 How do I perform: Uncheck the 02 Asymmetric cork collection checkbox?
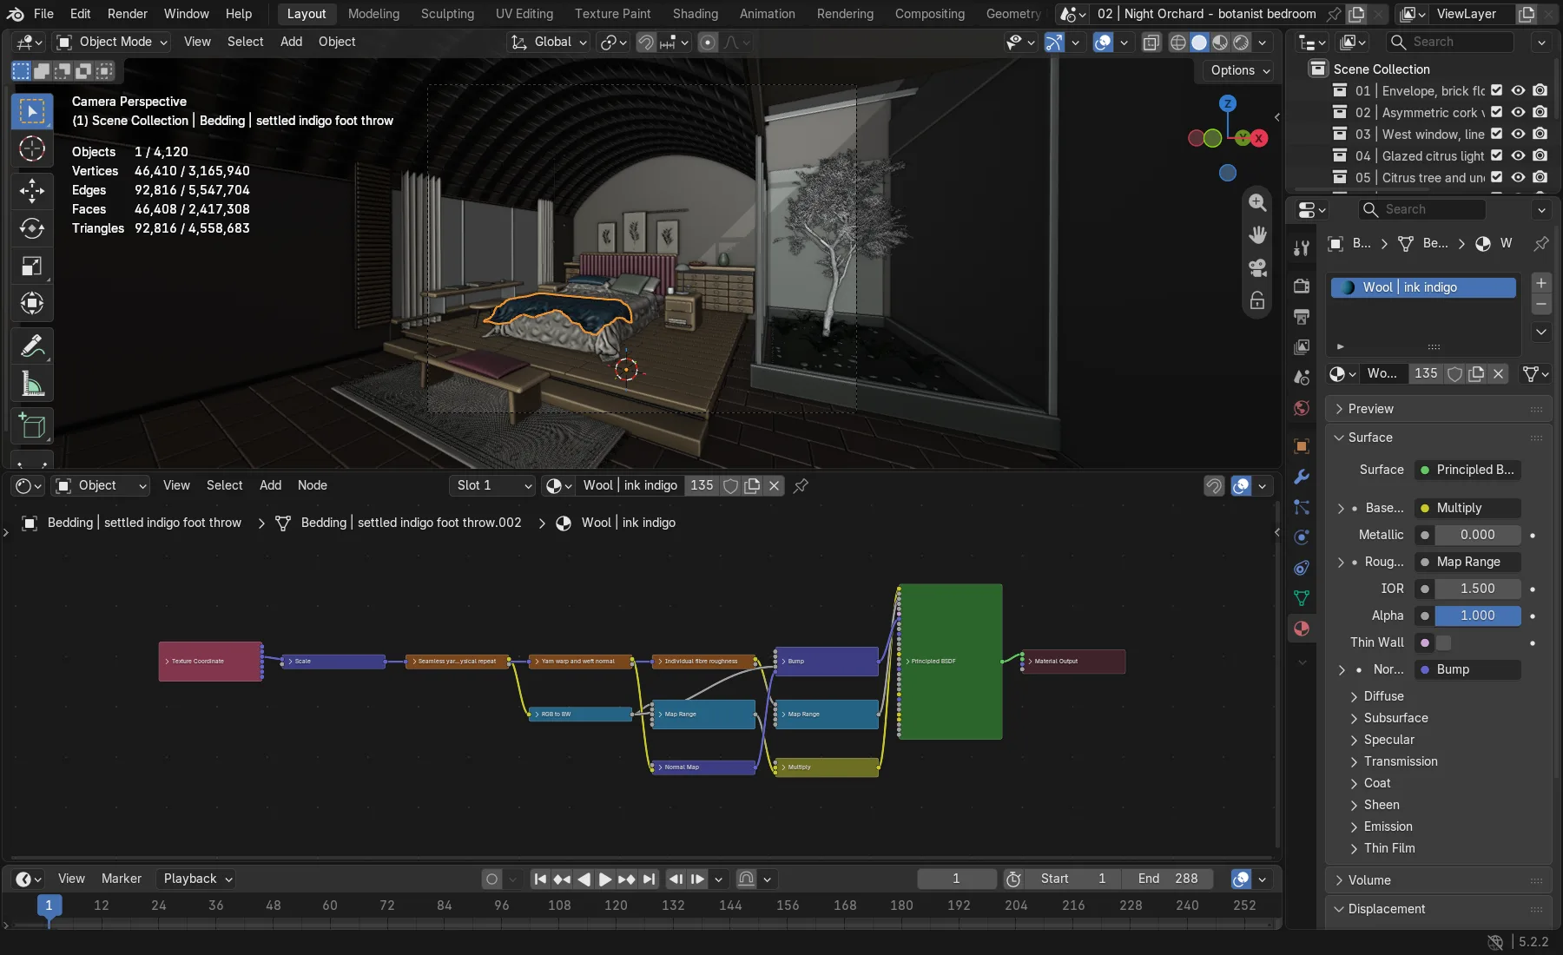[x=1497, y=112]
